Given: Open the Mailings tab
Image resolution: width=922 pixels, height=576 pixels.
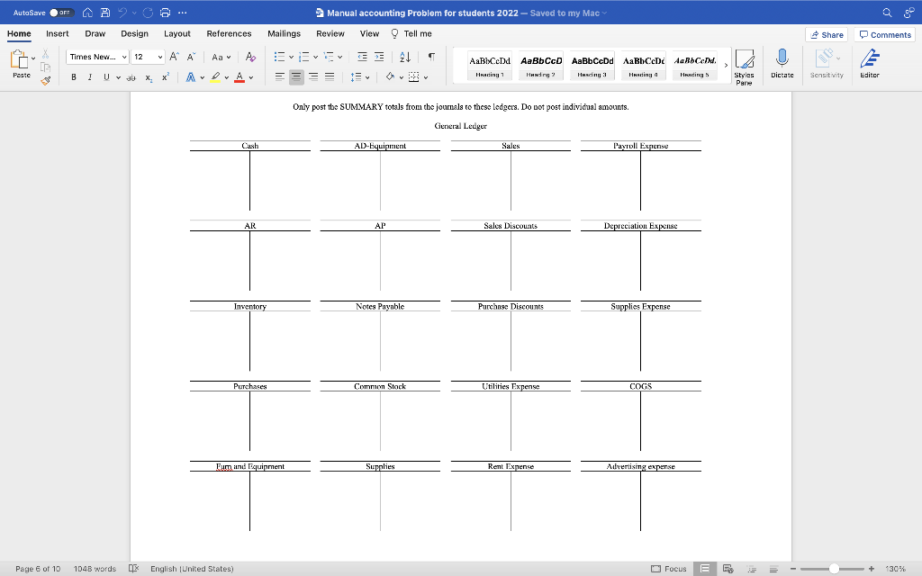Looking at the screenshot, I should 285,33.
